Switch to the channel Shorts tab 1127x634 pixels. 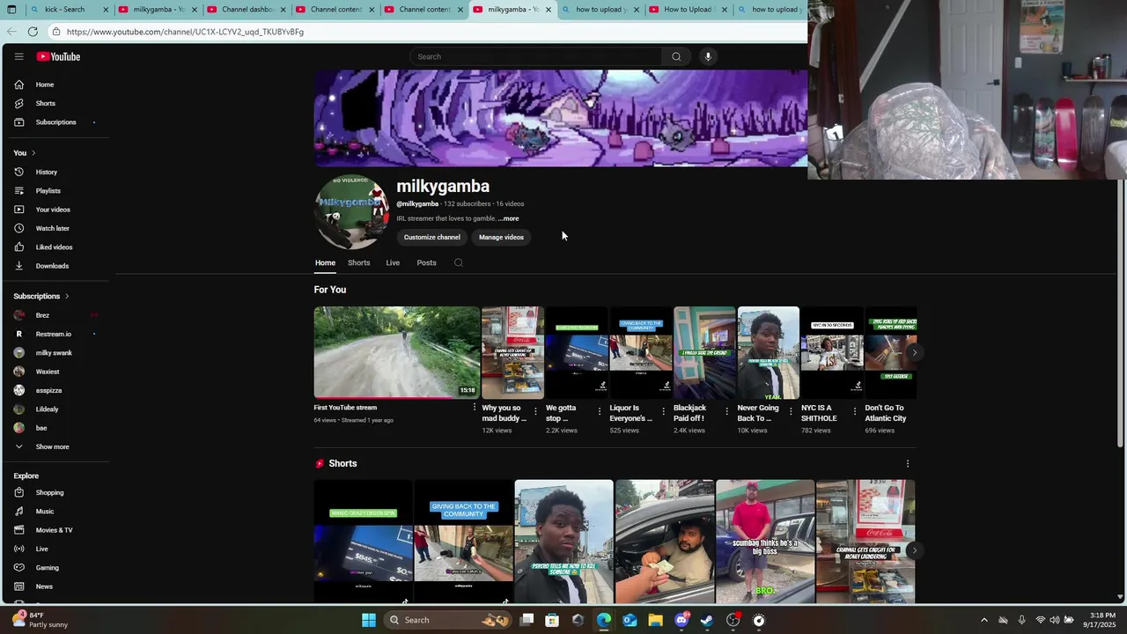click(358, 262)
